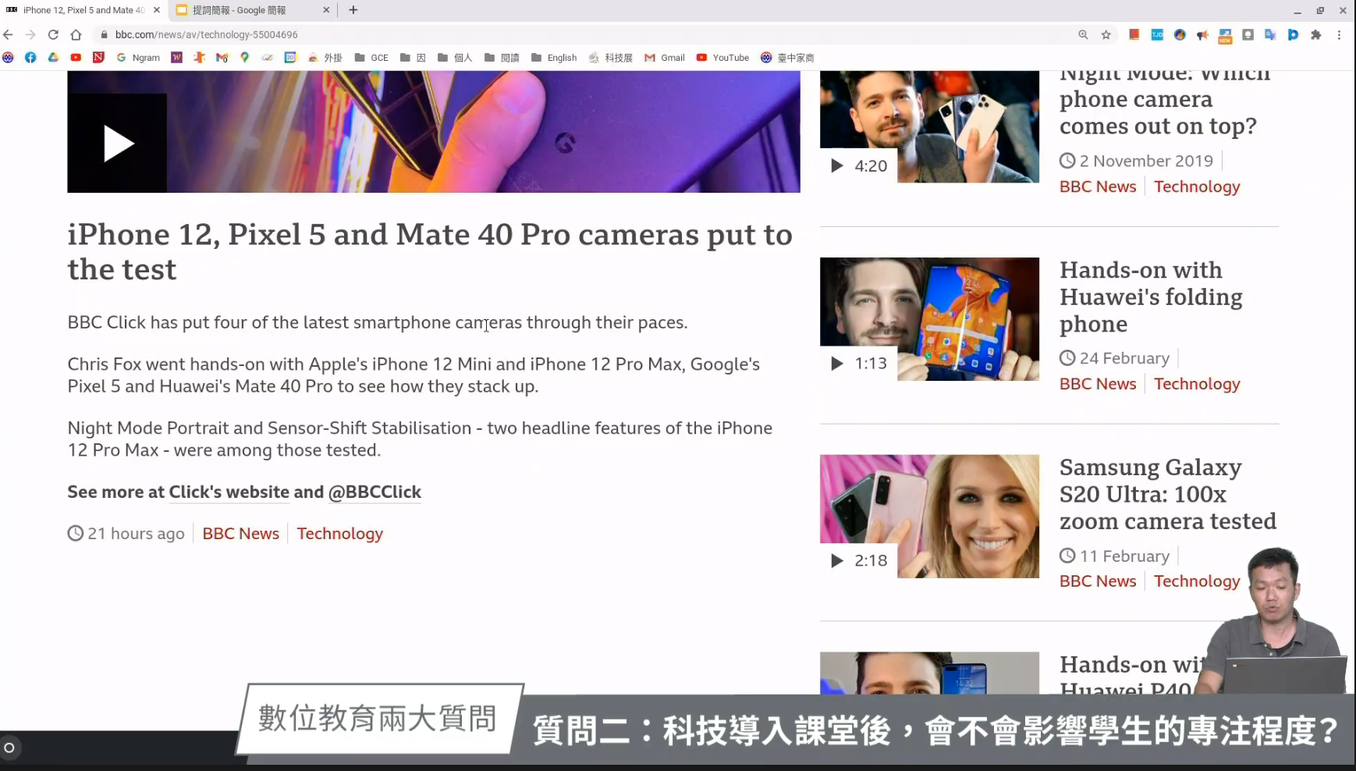Viewport: 1356px width, 771px height.
Task: Expand the English bookmarks folder
Action: 554,58
